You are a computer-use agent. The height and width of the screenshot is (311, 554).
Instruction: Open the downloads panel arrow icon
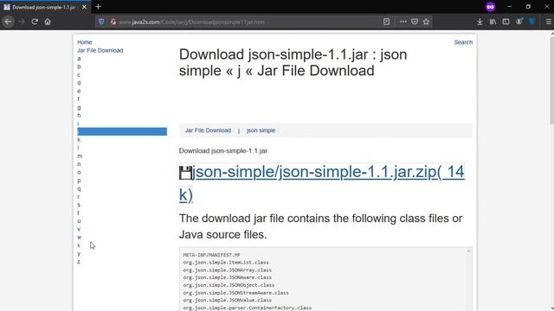click(x=480, y=22)
